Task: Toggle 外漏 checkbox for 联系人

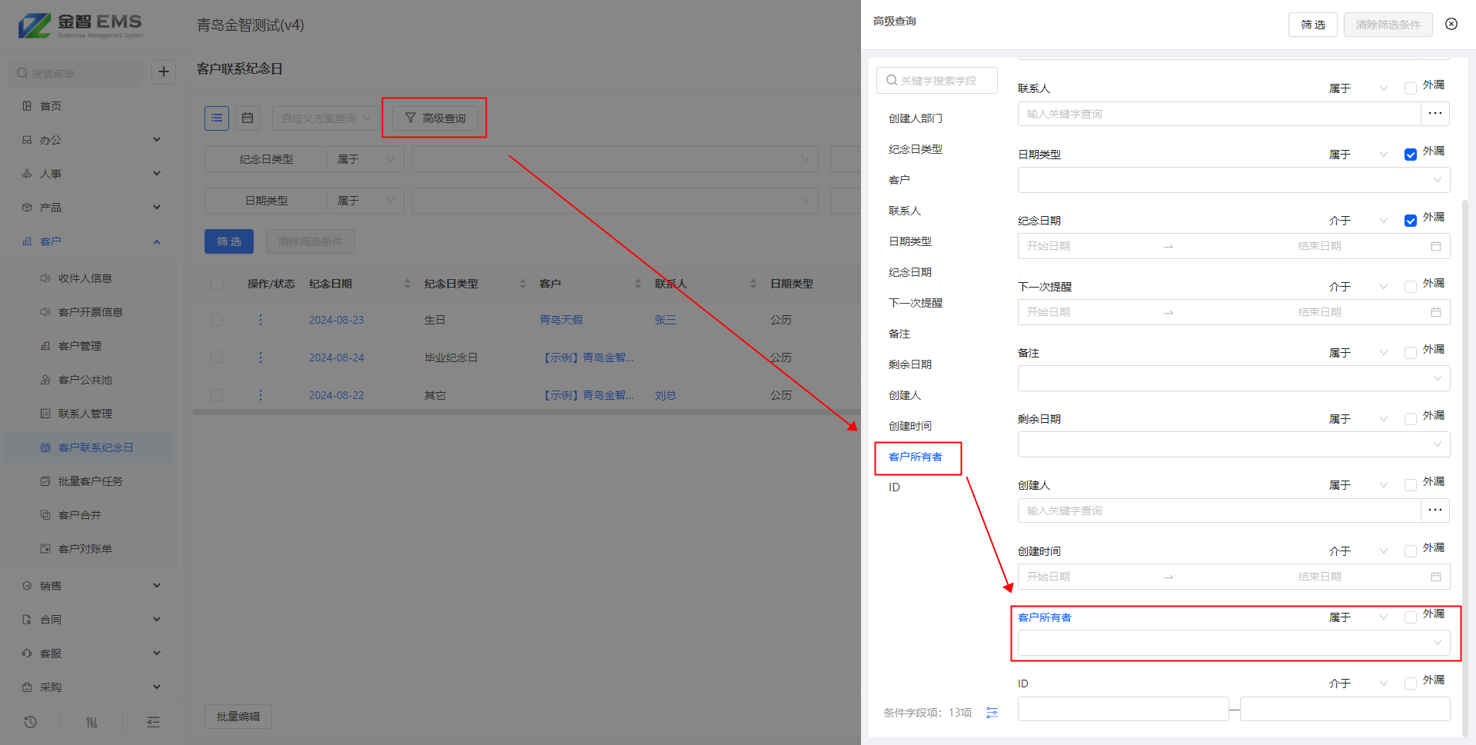Action: (x=1410, y=88)
